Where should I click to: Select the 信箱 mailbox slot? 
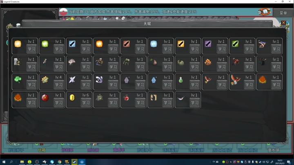[42, 150]
